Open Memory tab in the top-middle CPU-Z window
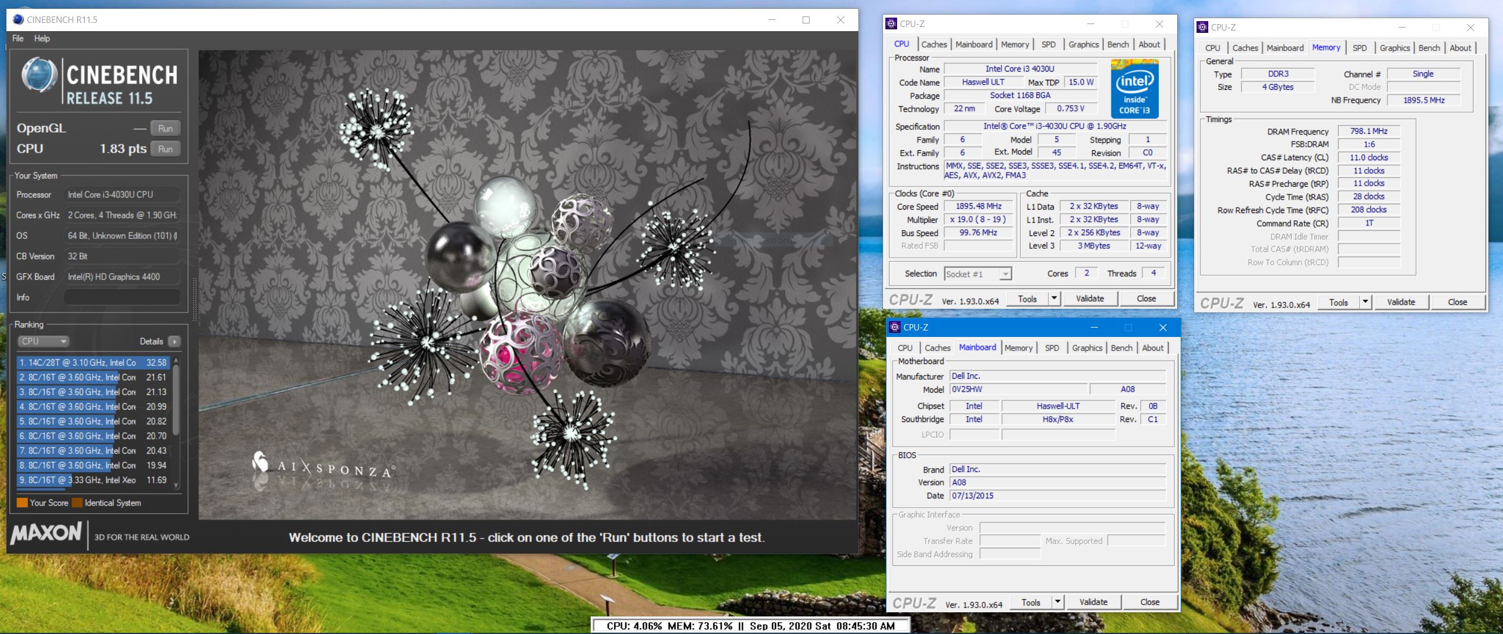1503x634 pixels. click(x=1015, y=45)
